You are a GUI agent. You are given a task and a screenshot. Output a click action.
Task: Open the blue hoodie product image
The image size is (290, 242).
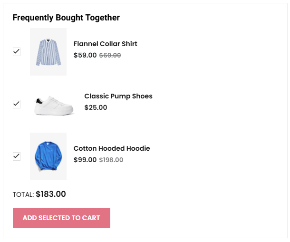[x=48, y=156]
